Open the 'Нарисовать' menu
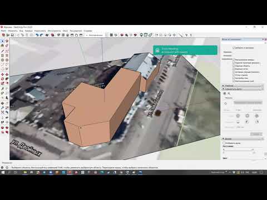 click(40, 31)
